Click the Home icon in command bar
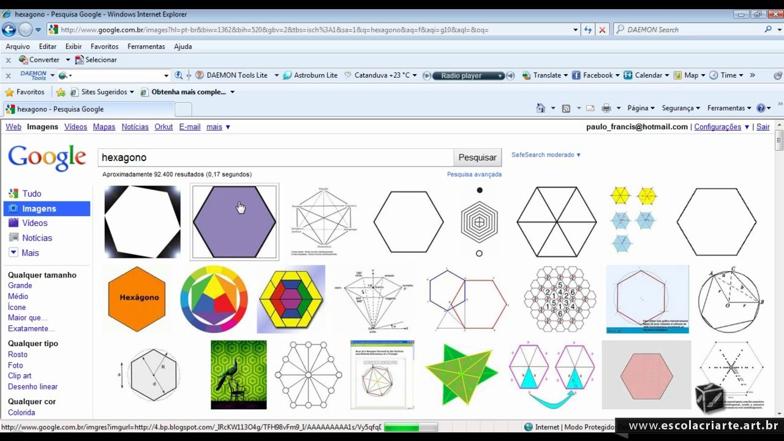The height and width of the screenshot is (441, 784). tap(540, 108)
